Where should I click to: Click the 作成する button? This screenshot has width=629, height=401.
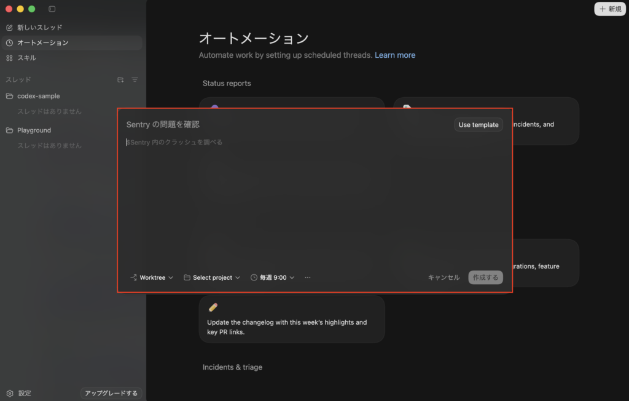tap(485, 277)
